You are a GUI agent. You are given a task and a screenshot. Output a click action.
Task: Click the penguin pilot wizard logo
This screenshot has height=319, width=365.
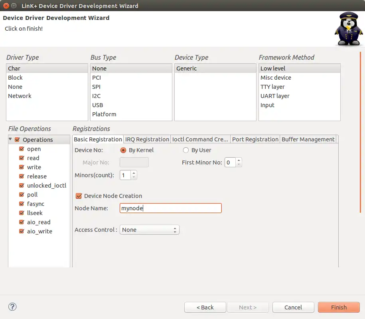[349, 29]
